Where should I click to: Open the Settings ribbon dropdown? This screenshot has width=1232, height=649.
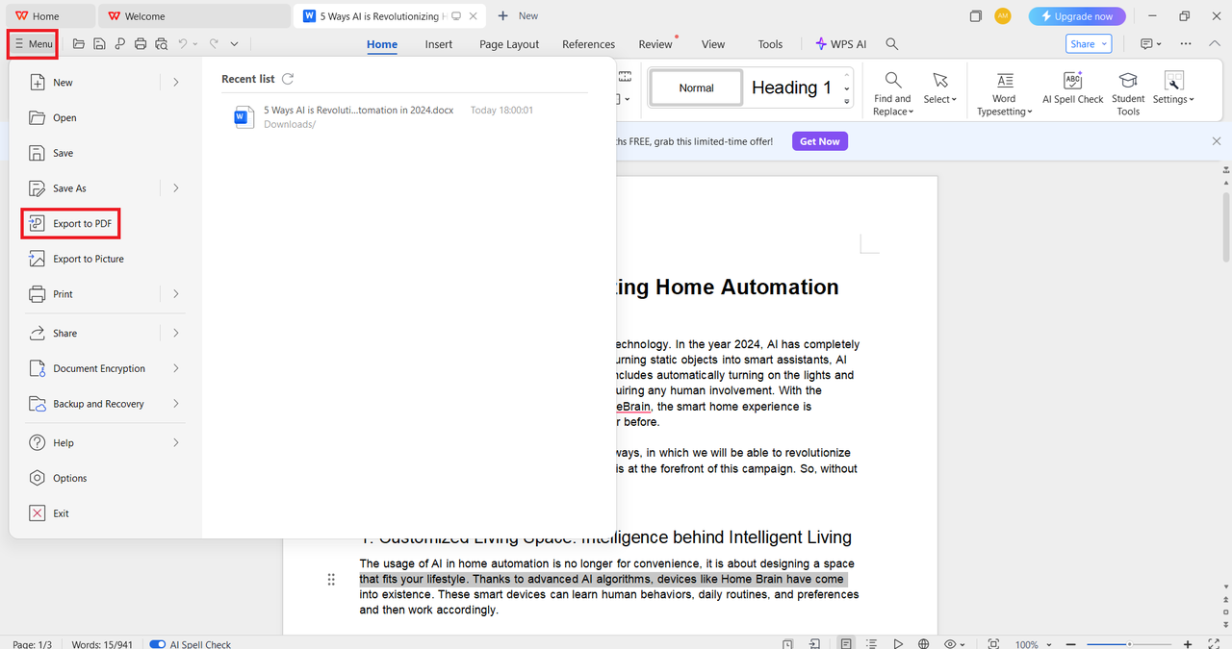[1173, 87]
